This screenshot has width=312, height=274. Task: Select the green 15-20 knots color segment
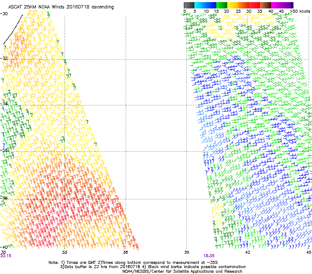tap(222, 5)
